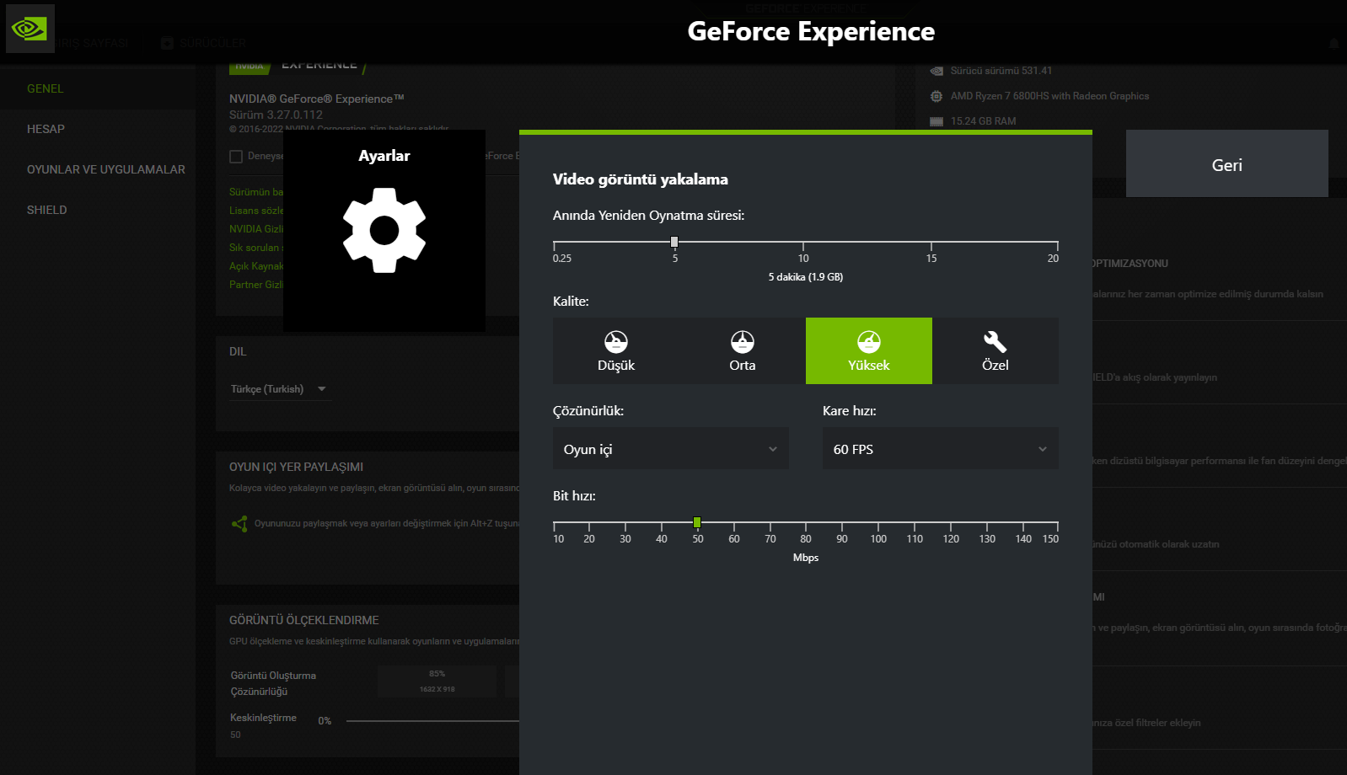Click the GPU driver version icon

pos(936,71)
